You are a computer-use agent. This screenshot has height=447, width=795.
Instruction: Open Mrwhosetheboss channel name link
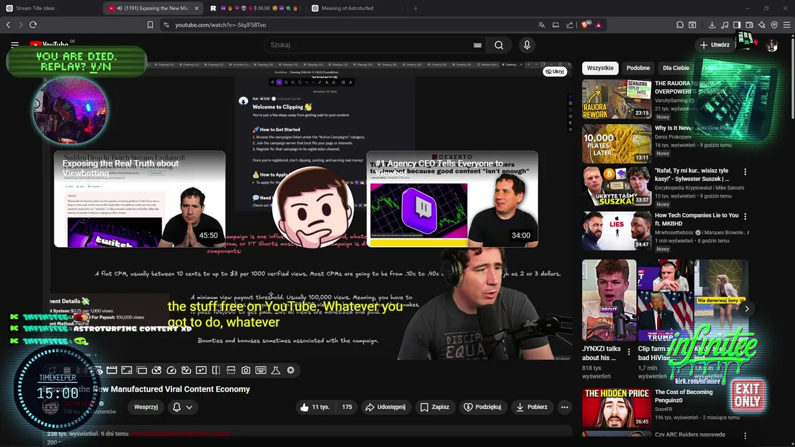click(675, 232)
